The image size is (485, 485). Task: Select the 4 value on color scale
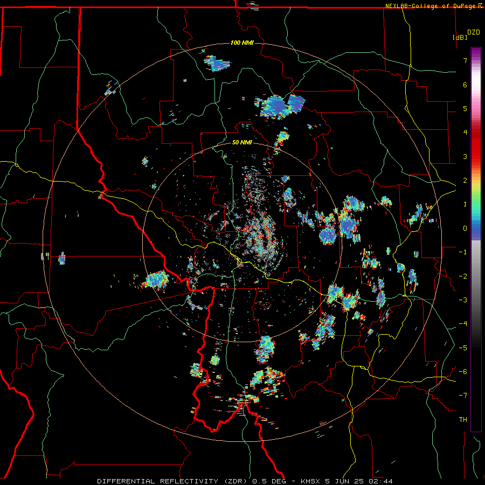(465, 133)
